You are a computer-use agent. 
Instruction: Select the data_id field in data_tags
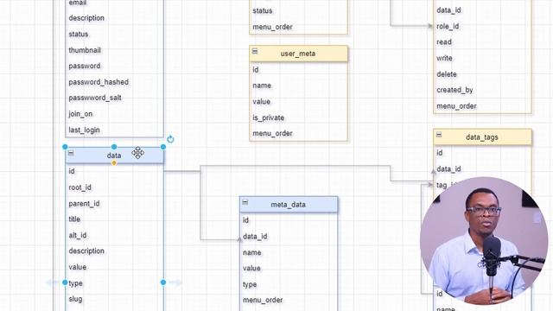pyautogui.click(x=482, y=169)
